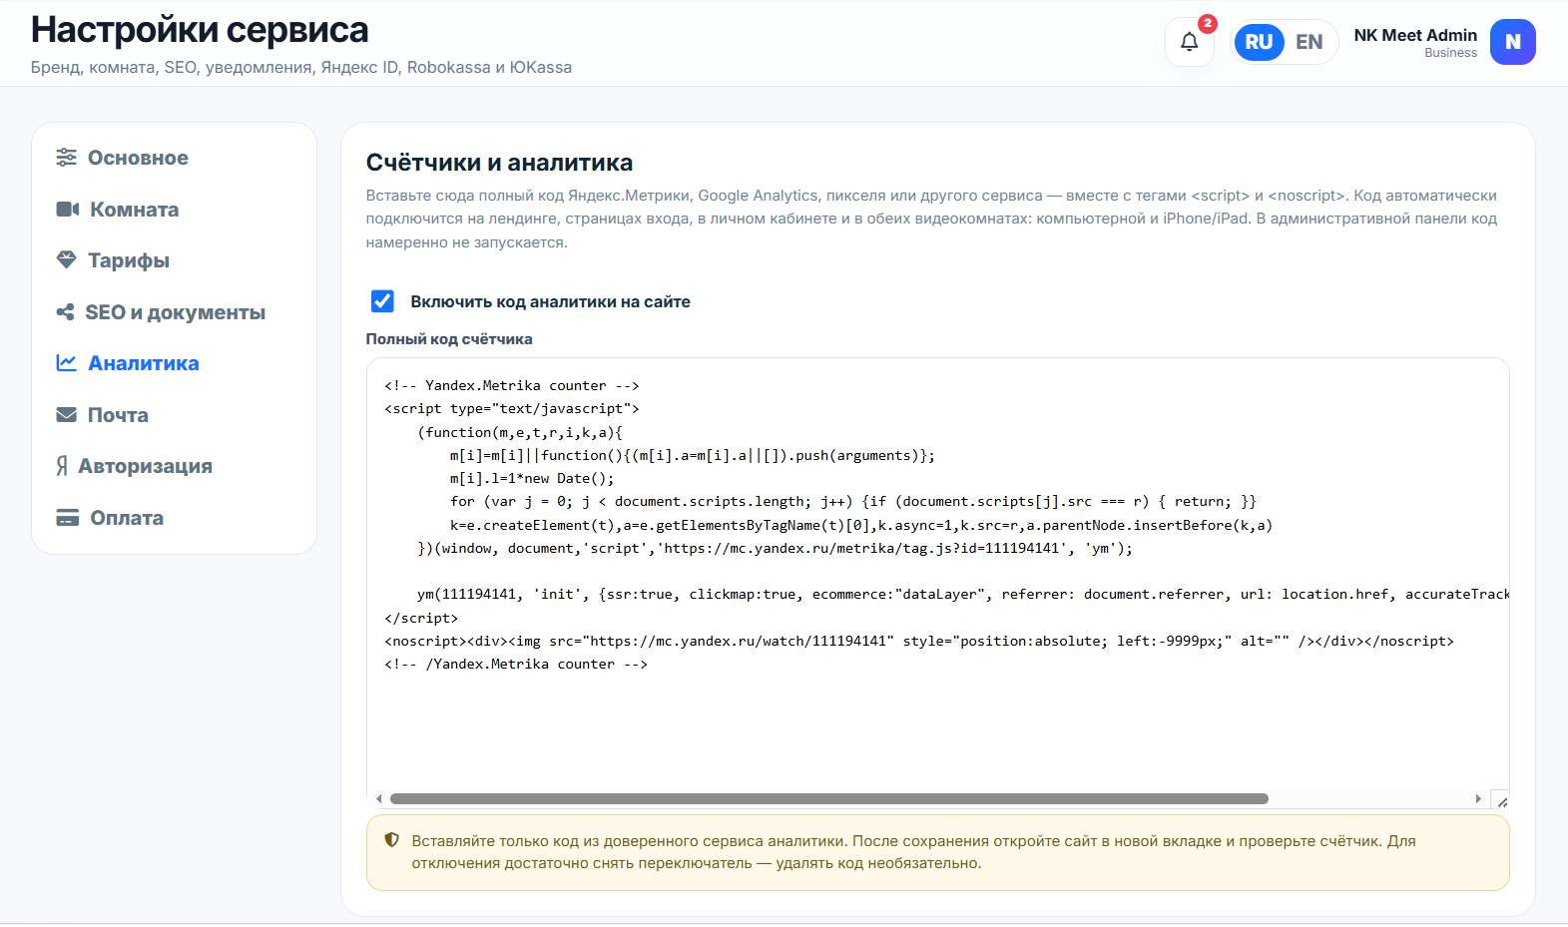The height and width of the screenshot is (927, 1568).
Task: Click the NK Meet Admin name
Action: (1415, 35)
